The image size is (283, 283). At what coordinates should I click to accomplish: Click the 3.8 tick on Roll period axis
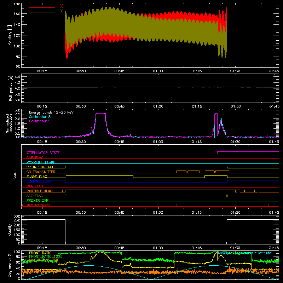[17, 94]
